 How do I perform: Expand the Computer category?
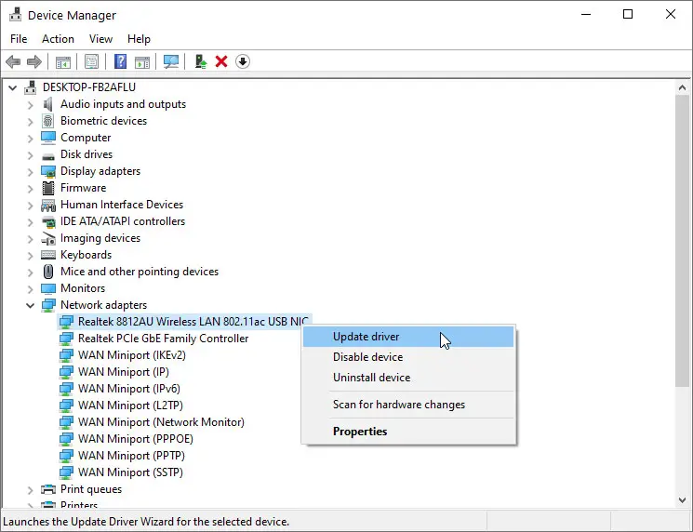(30, 139)
